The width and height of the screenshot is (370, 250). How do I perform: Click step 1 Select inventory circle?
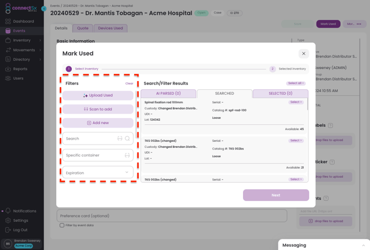pos(68,69)
